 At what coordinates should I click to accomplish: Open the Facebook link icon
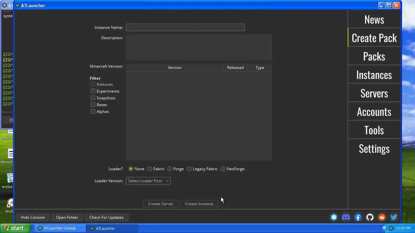point(358,217)
